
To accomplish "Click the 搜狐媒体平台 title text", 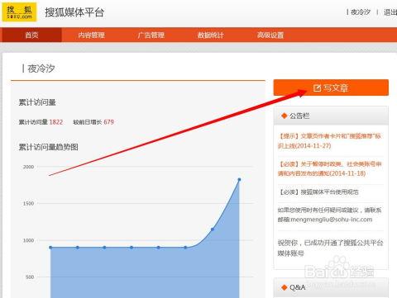I will tap(74, 12).
